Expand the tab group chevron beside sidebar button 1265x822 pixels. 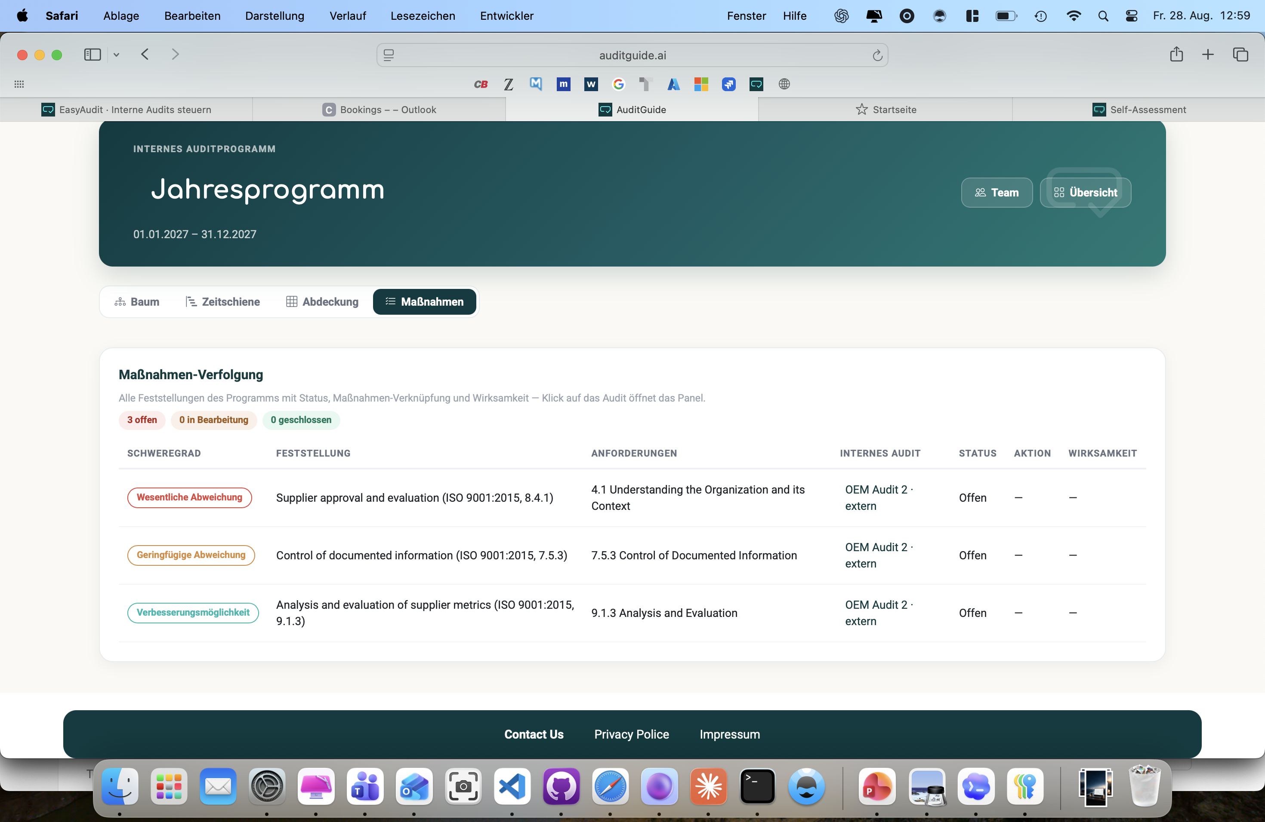[x=117, y=55]
